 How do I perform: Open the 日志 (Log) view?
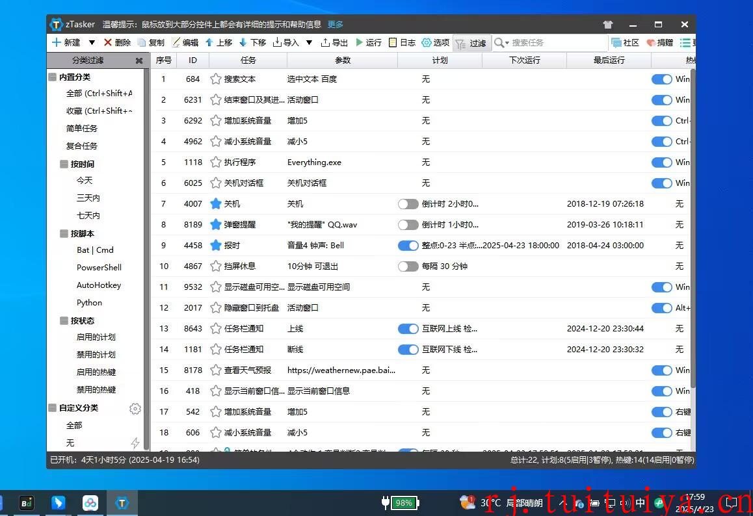coord(402,43)
